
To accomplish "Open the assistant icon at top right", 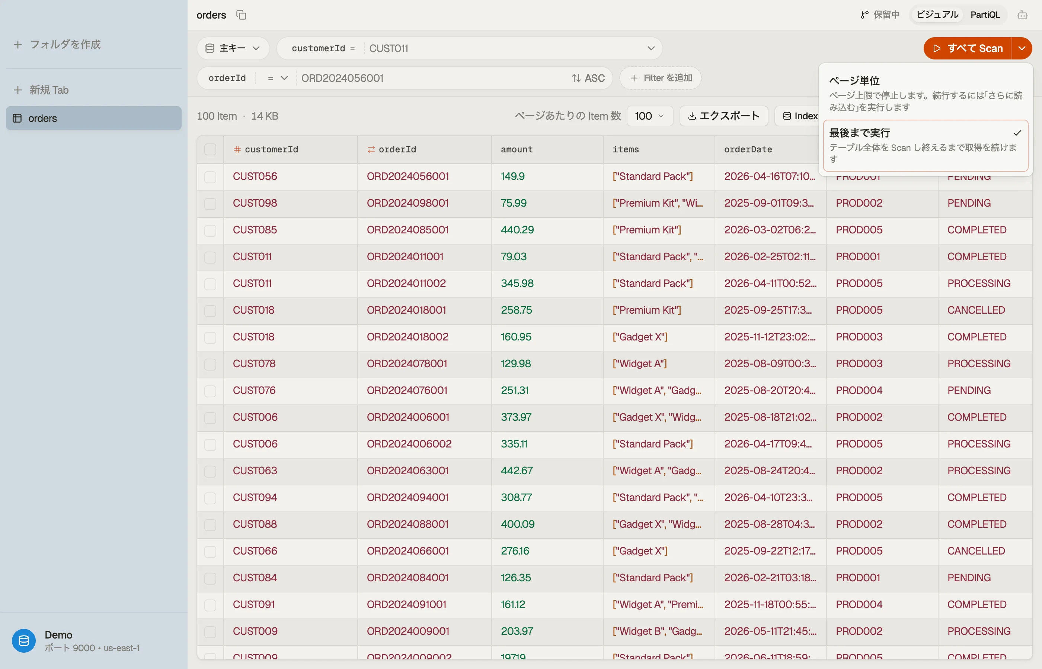I will point(1022,15).
